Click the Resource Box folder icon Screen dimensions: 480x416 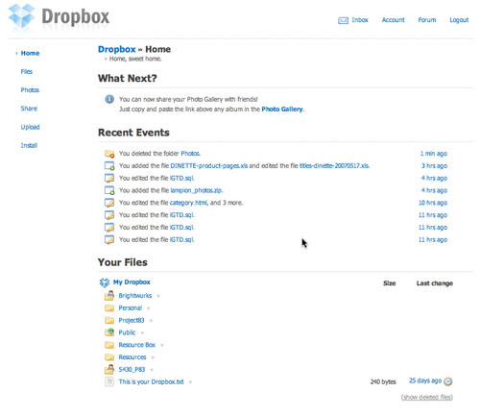(x=109, y=345)
